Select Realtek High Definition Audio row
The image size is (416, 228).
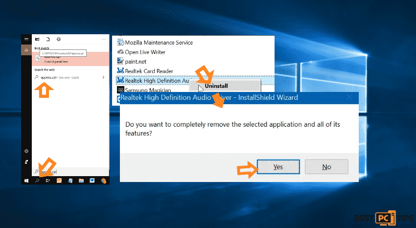tap(195, 80)
